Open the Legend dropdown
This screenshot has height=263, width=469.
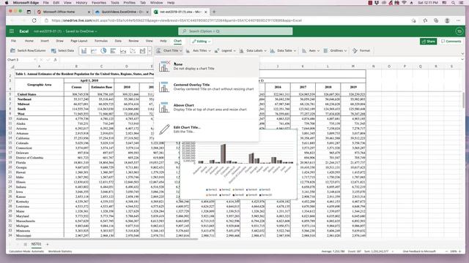225,50
